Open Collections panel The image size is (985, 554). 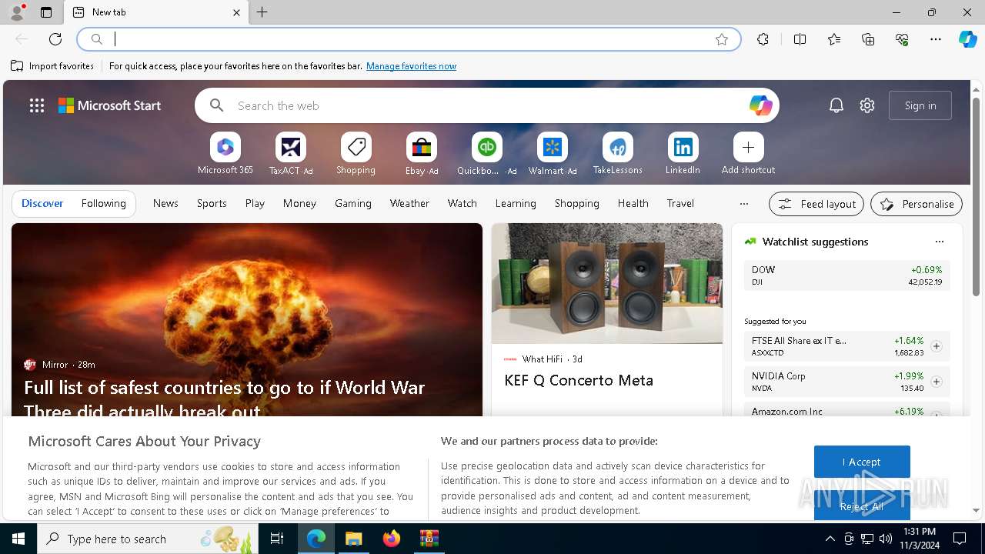coord(868,39)
